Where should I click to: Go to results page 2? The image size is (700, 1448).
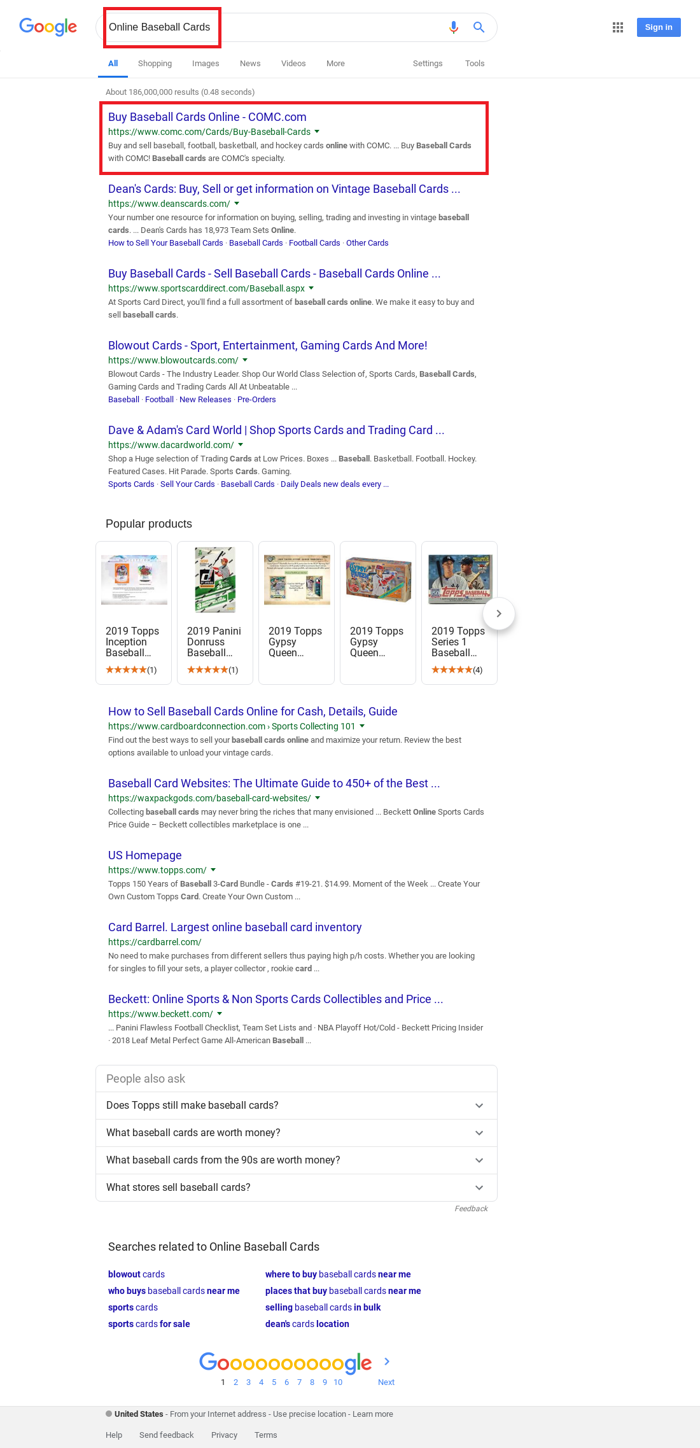coord(235,1382)
